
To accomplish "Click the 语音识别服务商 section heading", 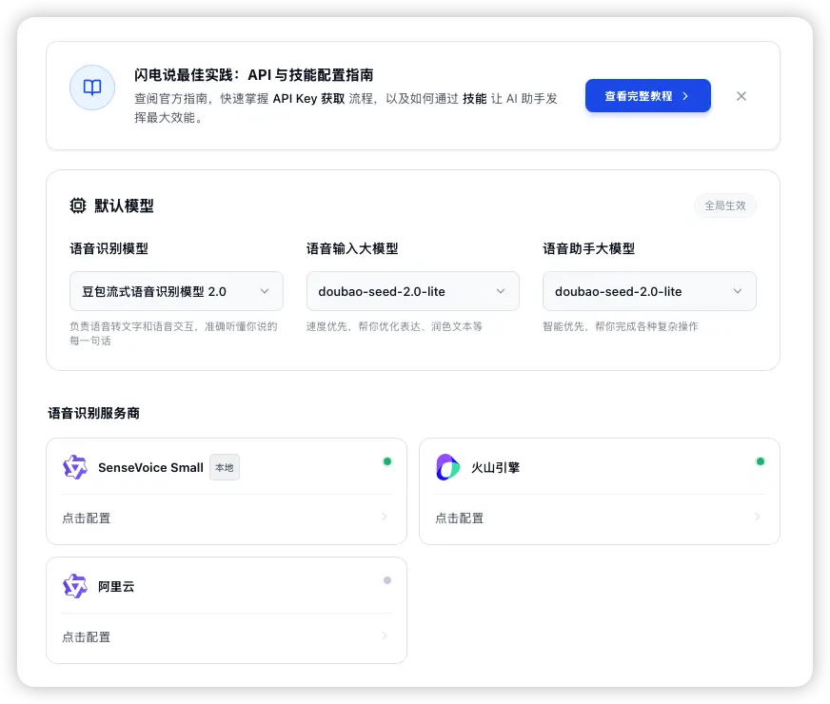I will pyautogui.click(x=93, y=413).
